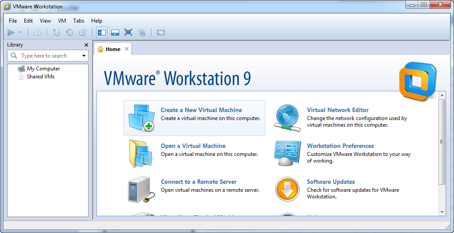This screenshot has width=454, height=233.
Task: Click Workstation Preferences link
Action: coord(341,146)
